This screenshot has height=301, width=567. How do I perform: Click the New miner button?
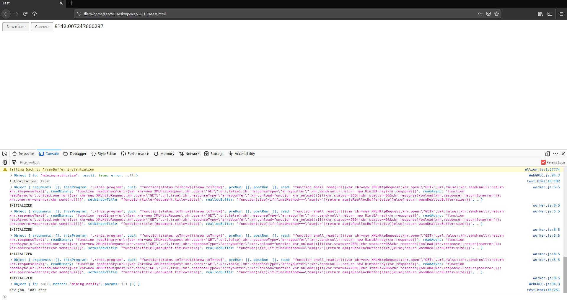tap(16, 27)
